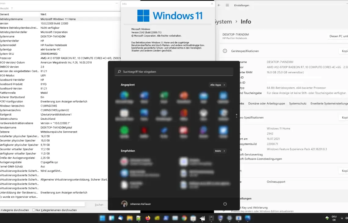This screenshot has height=223, width=348.
Task: Click 'Suchbegriff hier eingeben' search box
Action: (x=174, y=72)
